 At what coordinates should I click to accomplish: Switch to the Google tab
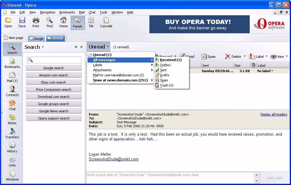pos(36,38)
